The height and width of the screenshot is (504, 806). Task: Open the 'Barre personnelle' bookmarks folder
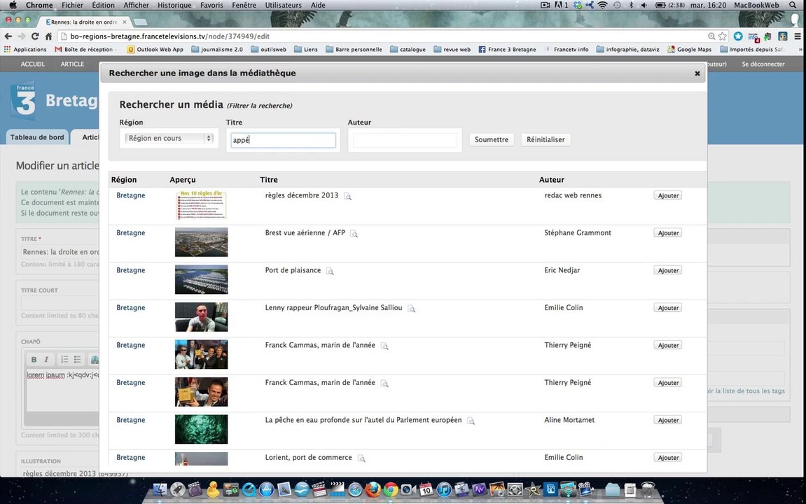(354, 50)
